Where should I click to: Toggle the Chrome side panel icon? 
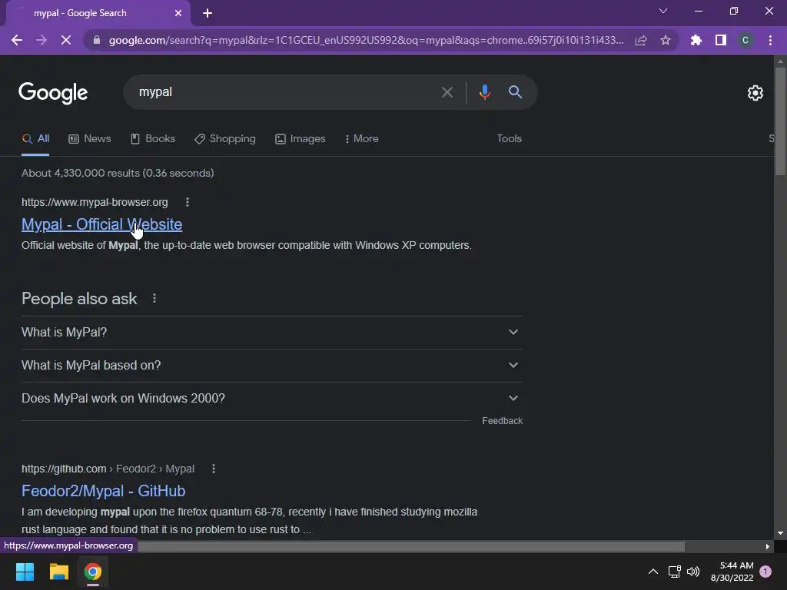coord(721,40)
